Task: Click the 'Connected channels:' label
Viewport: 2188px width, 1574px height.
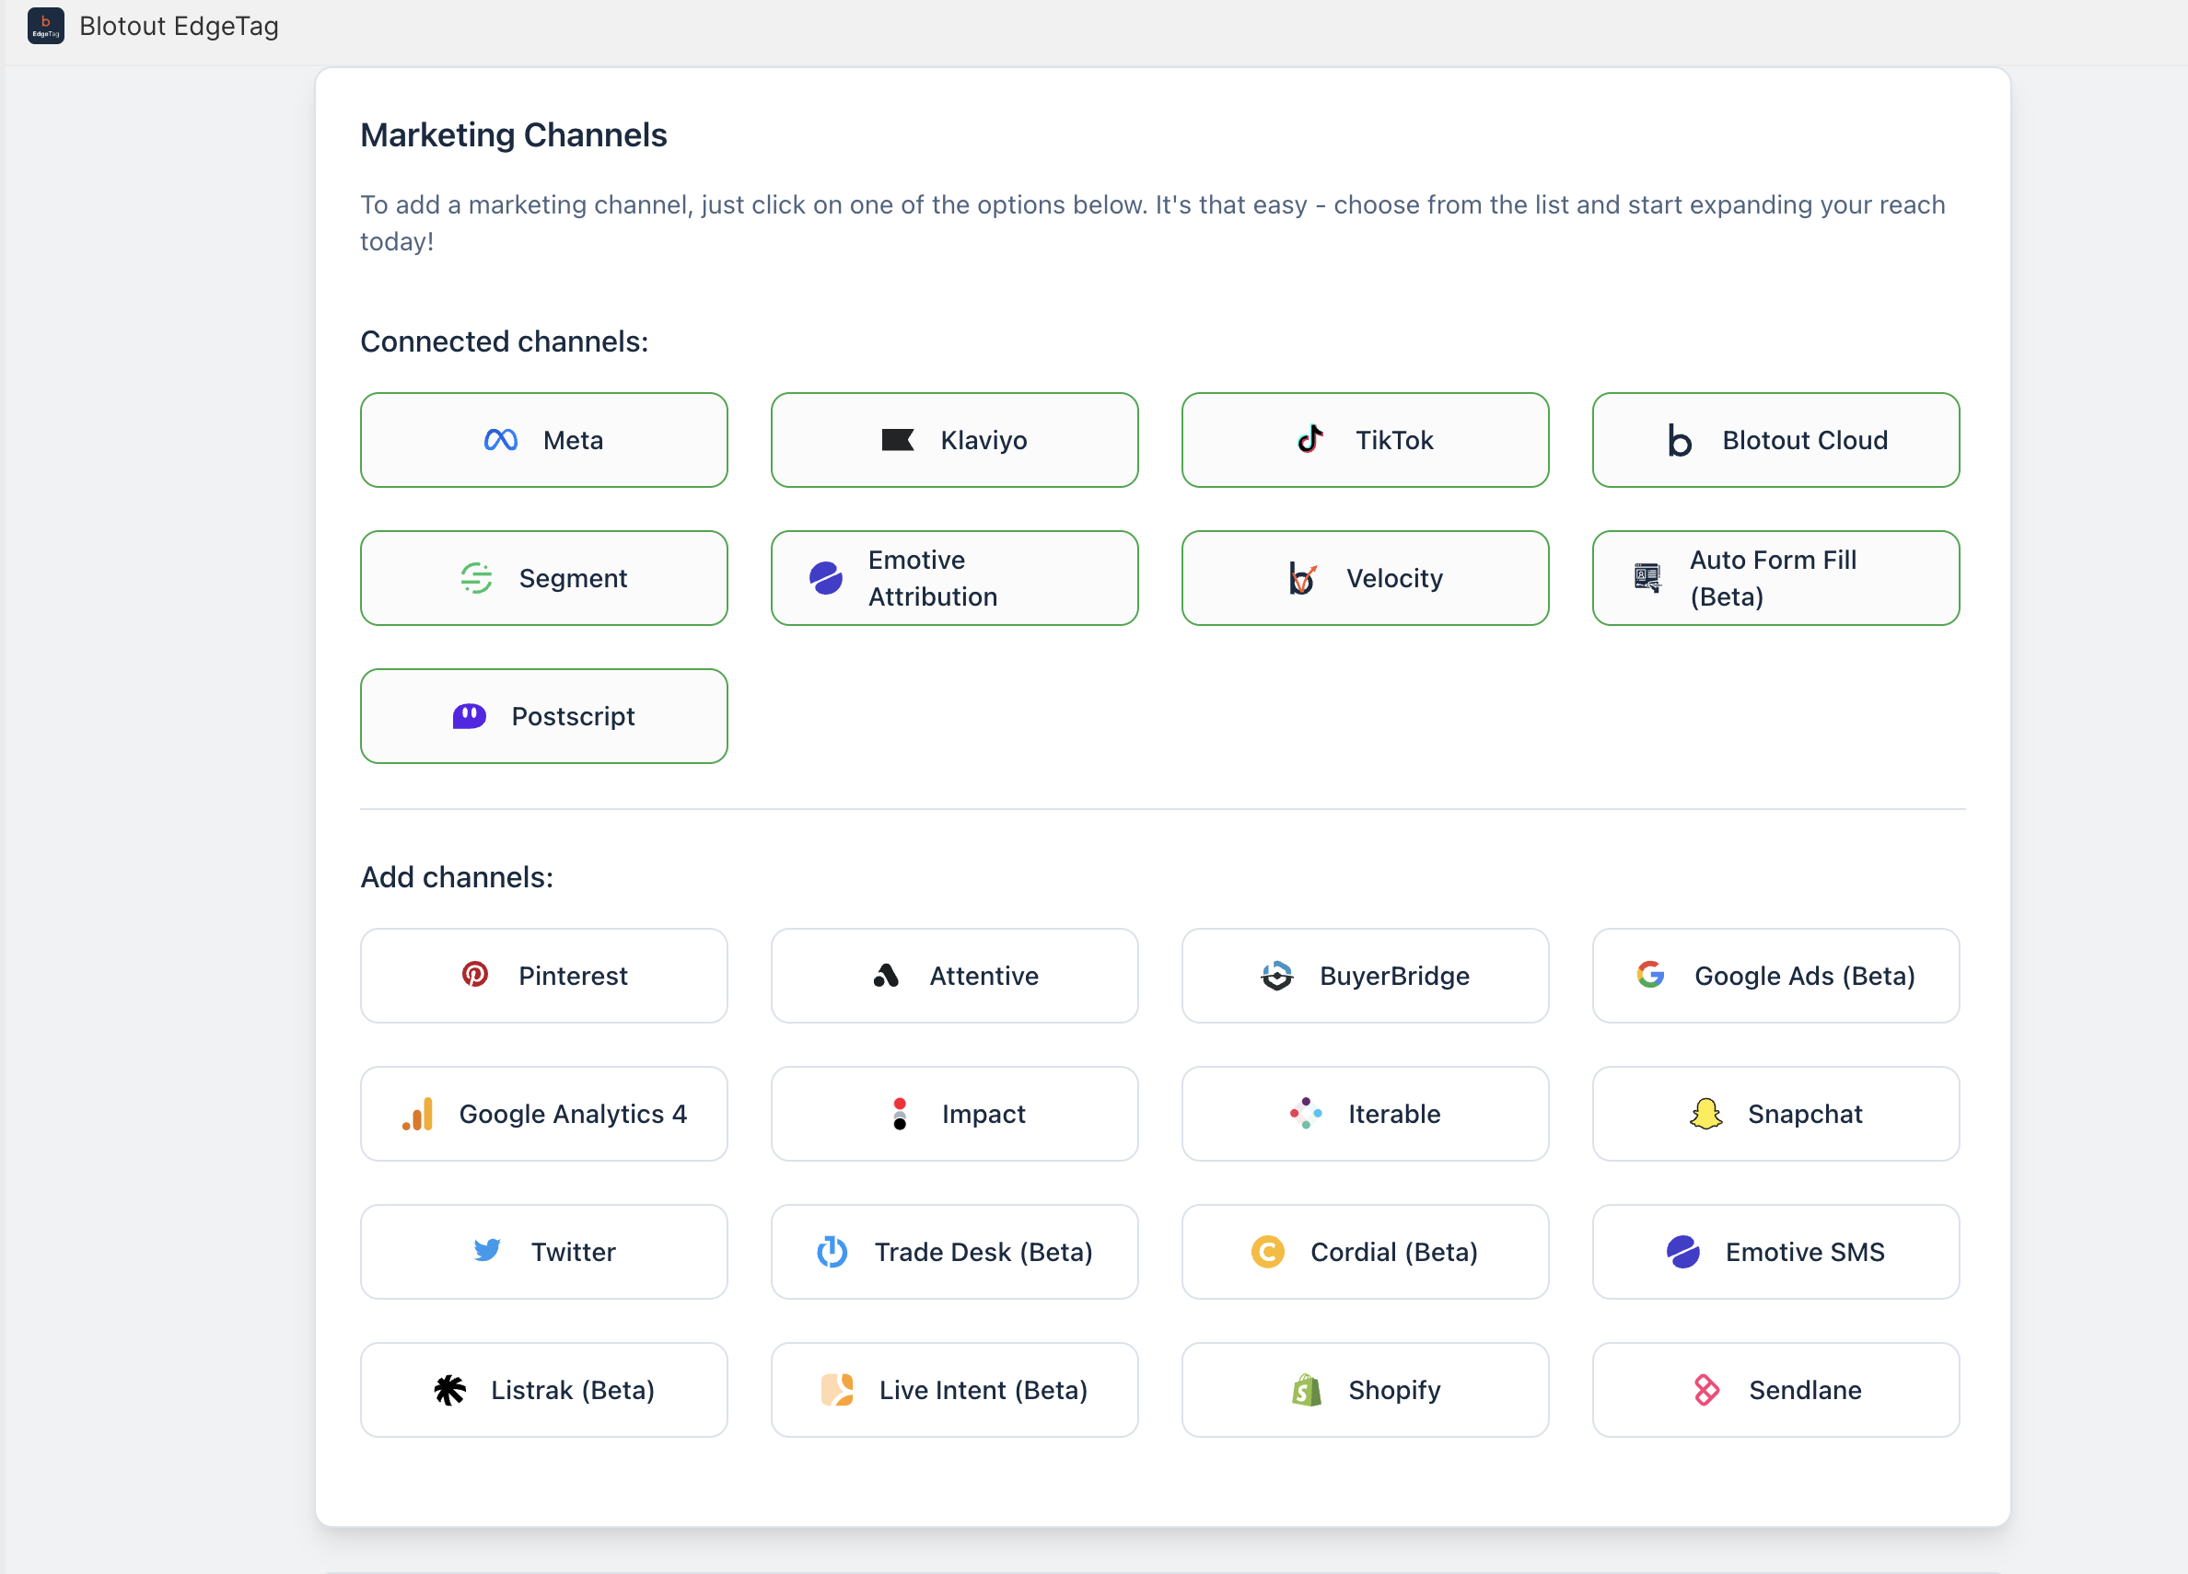Action: point(505,341)
